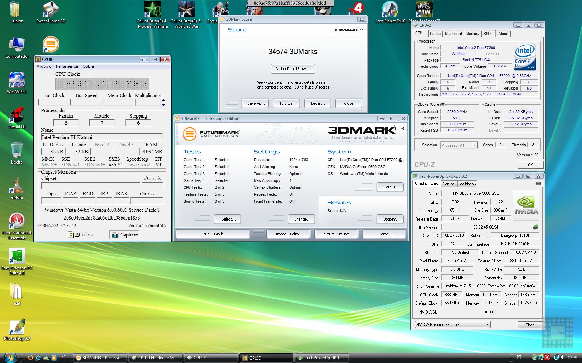The image size is (582, 363).
Task: Click the Close button in the GPU-Z window
Action: pyautogui.click(x=530, y=325)
